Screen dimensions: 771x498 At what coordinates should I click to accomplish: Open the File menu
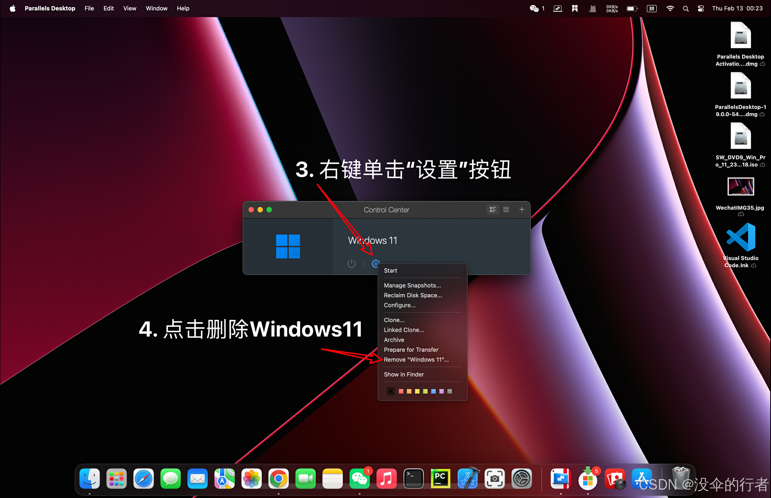89,8
